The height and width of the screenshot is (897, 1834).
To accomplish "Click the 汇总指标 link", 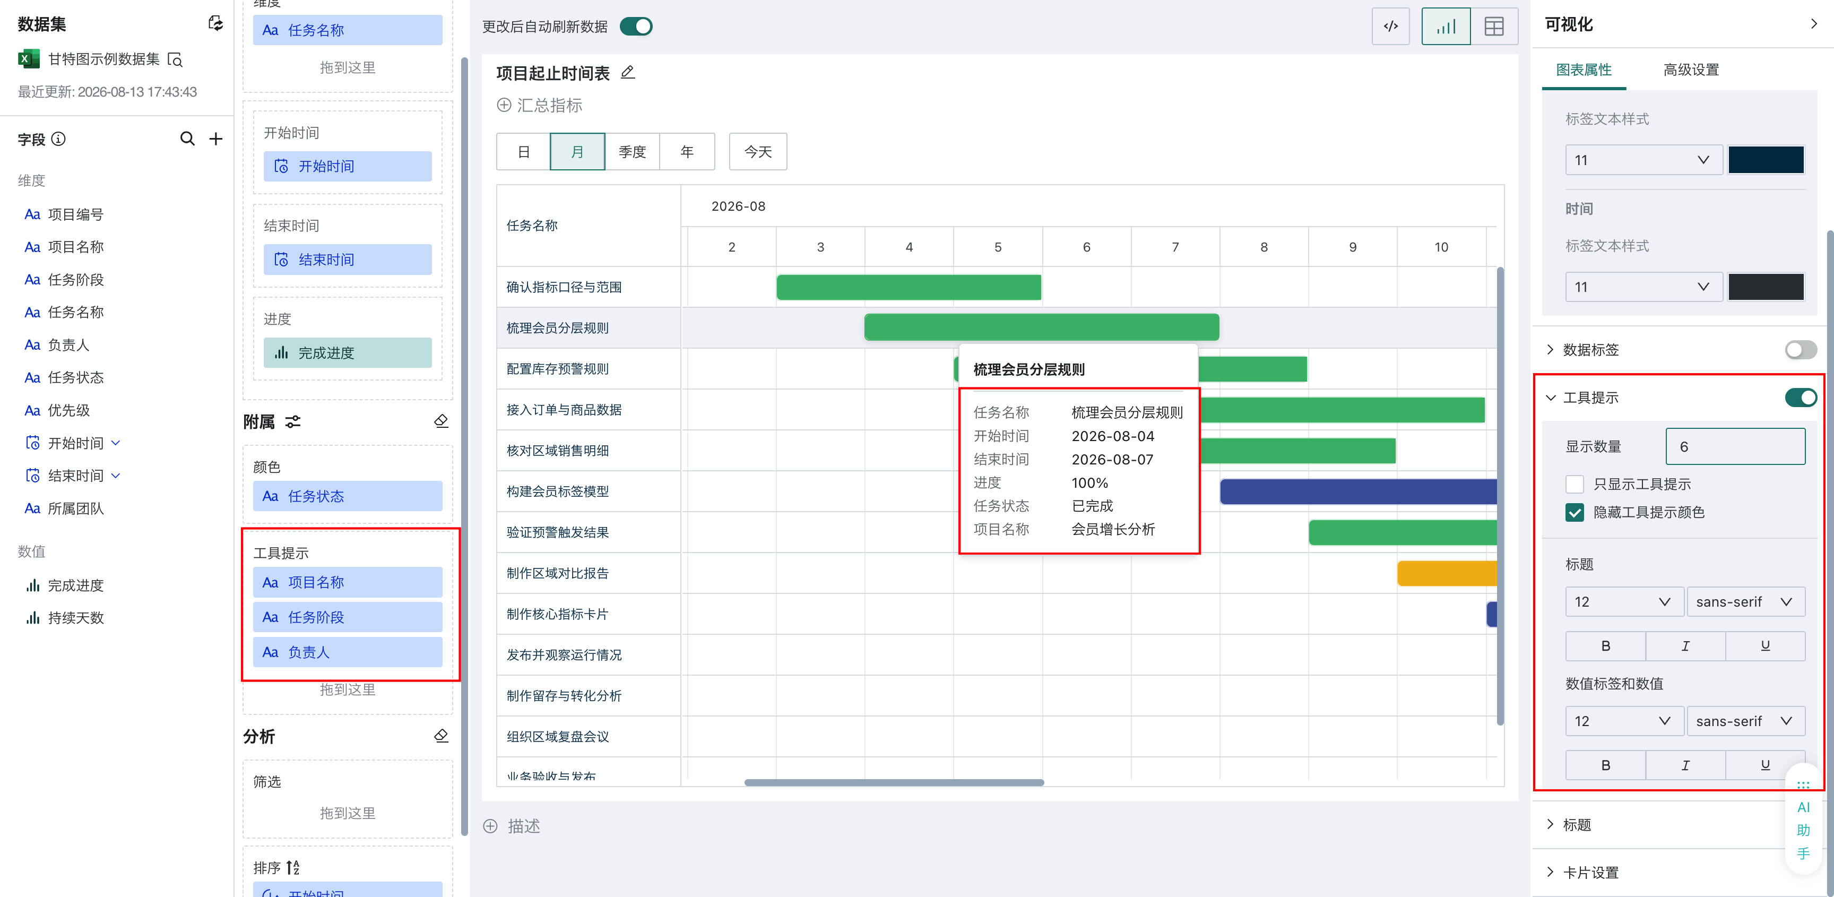I will pos(549,106).
